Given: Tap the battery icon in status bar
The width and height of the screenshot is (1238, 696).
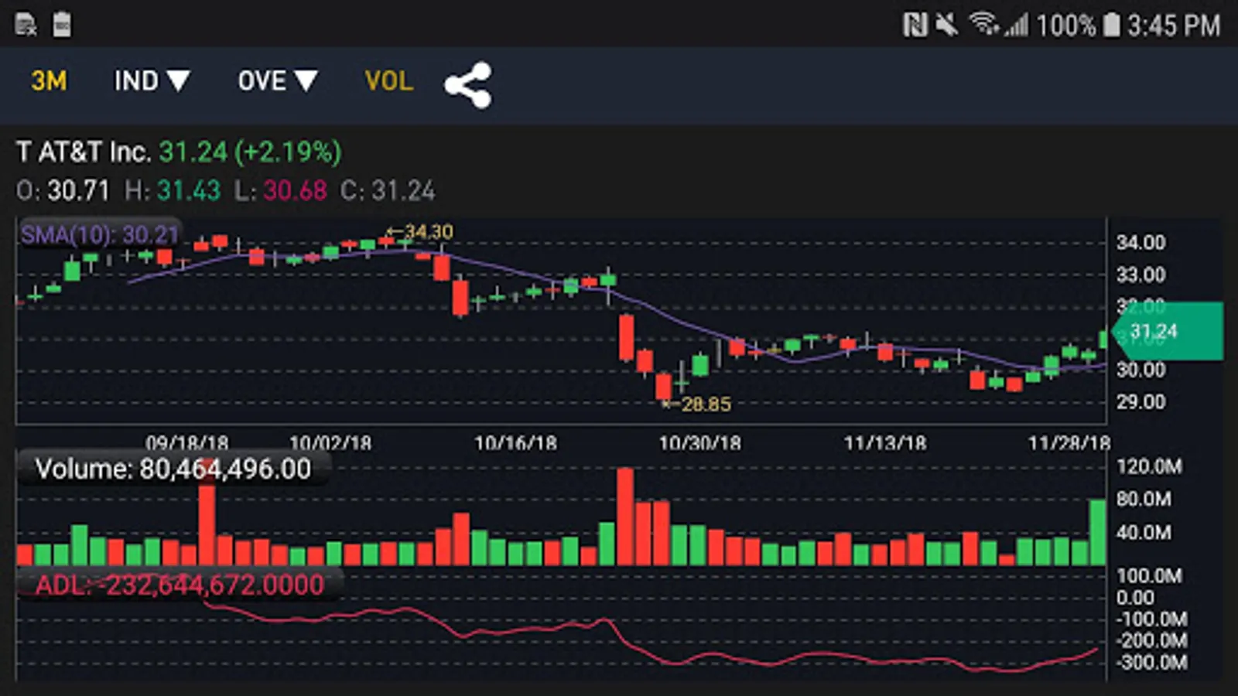Looking at the screenshot, I should tap(1111, 25).
